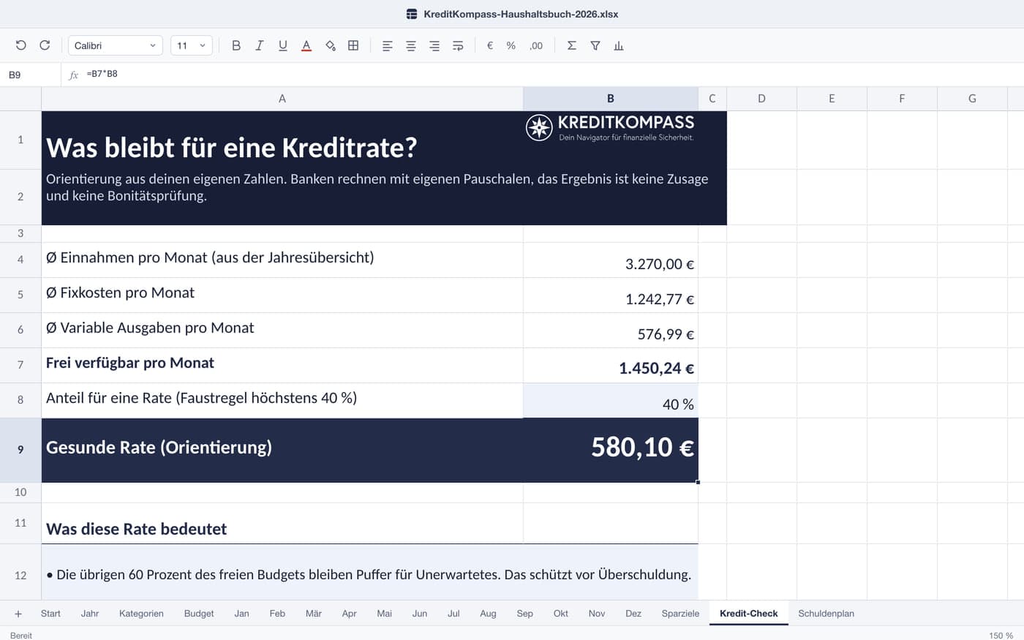Toggle text wrapping
Image resolution: width=1024 pixels, height=640 pixels.
tap(458, 45)
